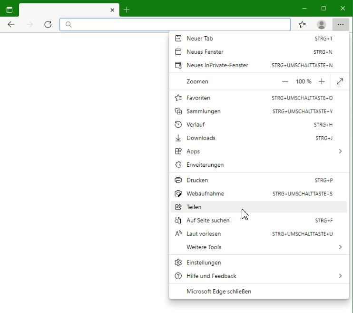353x313 pixels.
Task: Toggle the three-dot settings menu button
Action: pyautogui.click(x=341, y=24)
